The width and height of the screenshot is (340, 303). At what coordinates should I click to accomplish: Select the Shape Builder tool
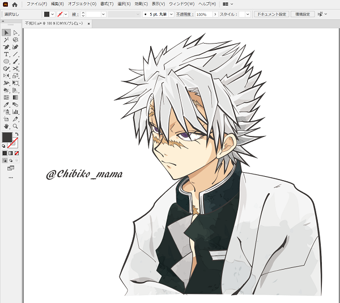click(6, 90)
